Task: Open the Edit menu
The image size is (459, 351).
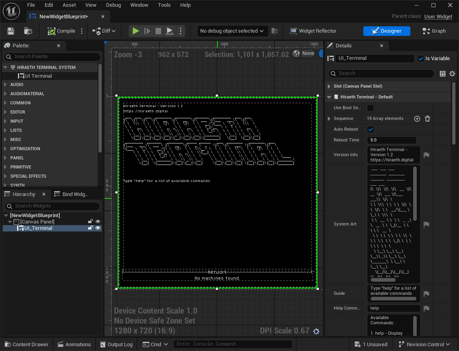Action: (x=49, y=5)
